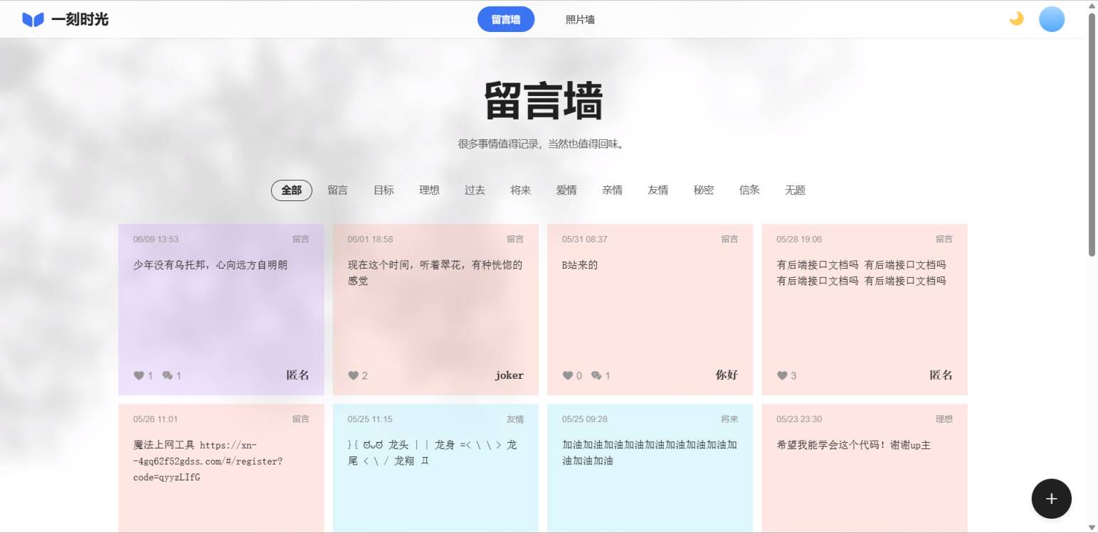Viewport: 1098px width, 533px height.
Task: Like the 05/28 19:06 card heart
Action: click(782, 375)
